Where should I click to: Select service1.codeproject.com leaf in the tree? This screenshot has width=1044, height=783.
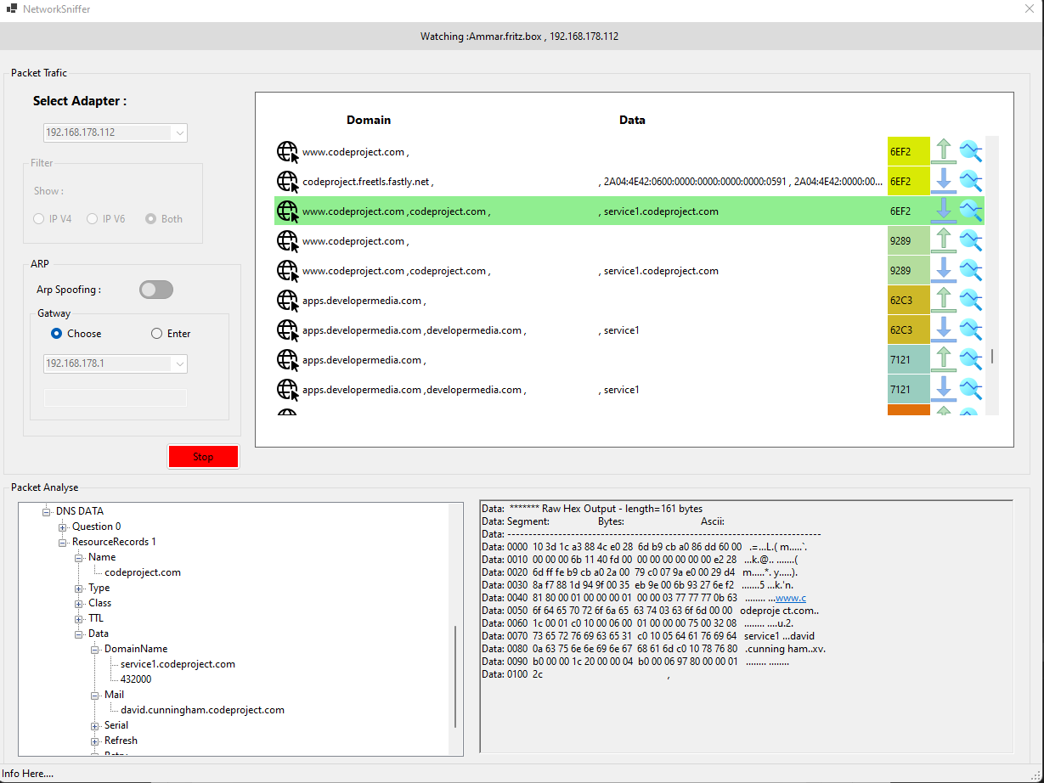pos(178,664)
